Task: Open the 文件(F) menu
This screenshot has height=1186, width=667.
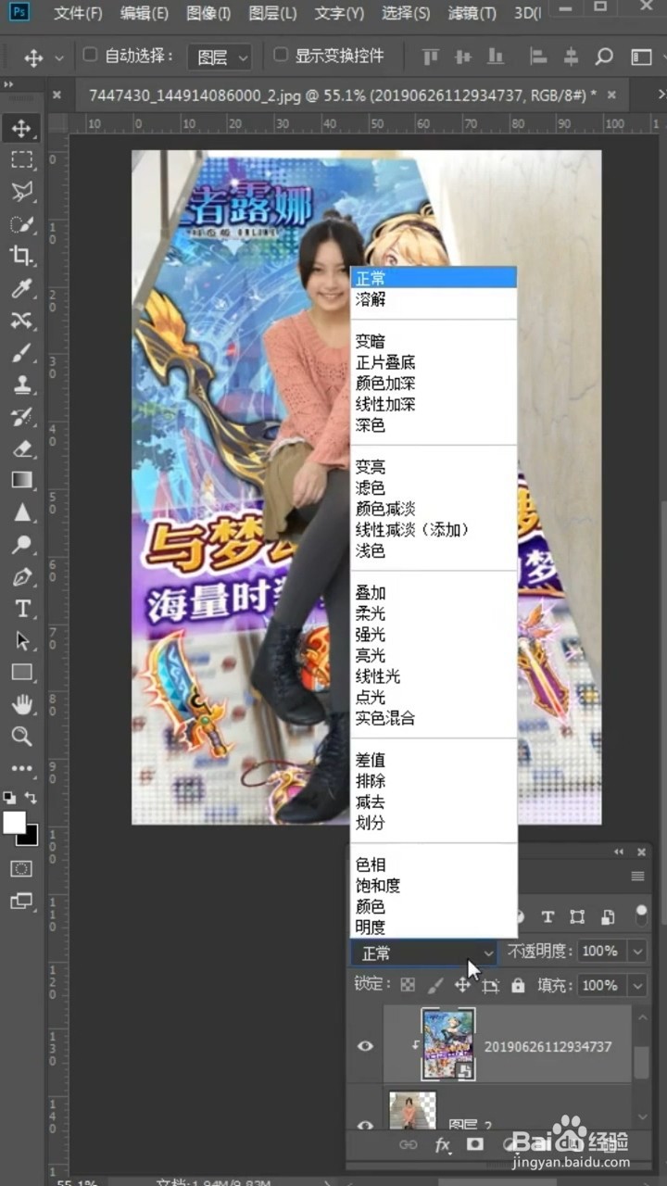Action: [78, 14]
